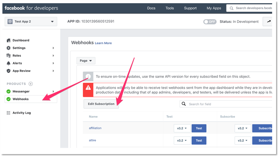Open the attire field link
The image size is (279, 157).
[92, 140]
